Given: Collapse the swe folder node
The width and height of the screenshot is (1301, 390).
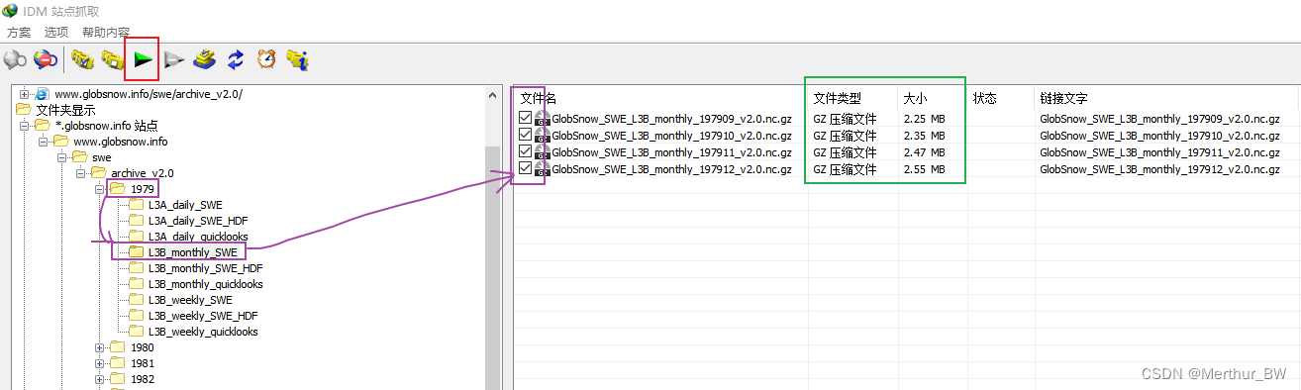Looking at the screenshot, I should tap(61, 157).
